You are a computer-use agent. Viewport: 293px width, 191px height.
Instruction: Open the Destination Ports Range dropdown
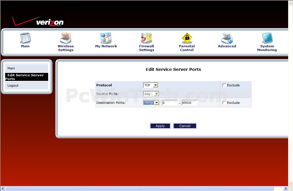click(151, 103)
